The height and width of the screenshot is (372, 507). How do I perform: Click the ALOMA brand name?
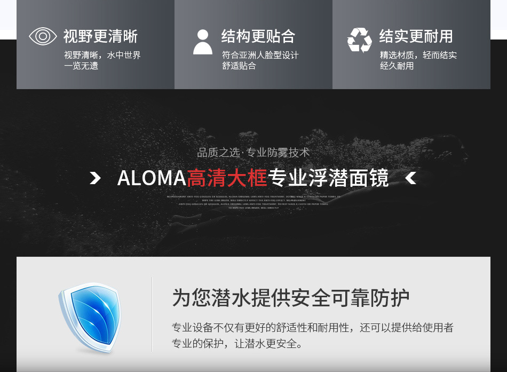click(152, 178)
